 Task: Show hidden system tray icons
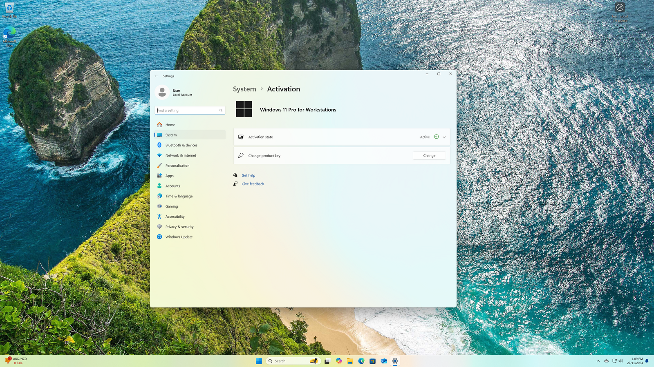click(598, 361)
